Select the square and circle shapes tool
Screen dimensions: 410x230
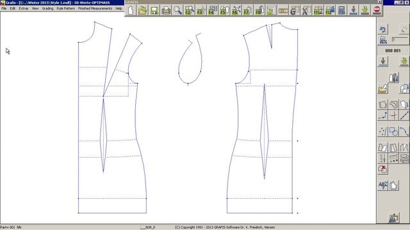coord(393,132)
